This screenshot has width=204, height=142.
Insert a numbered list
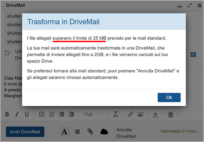(x=52, y=114)
